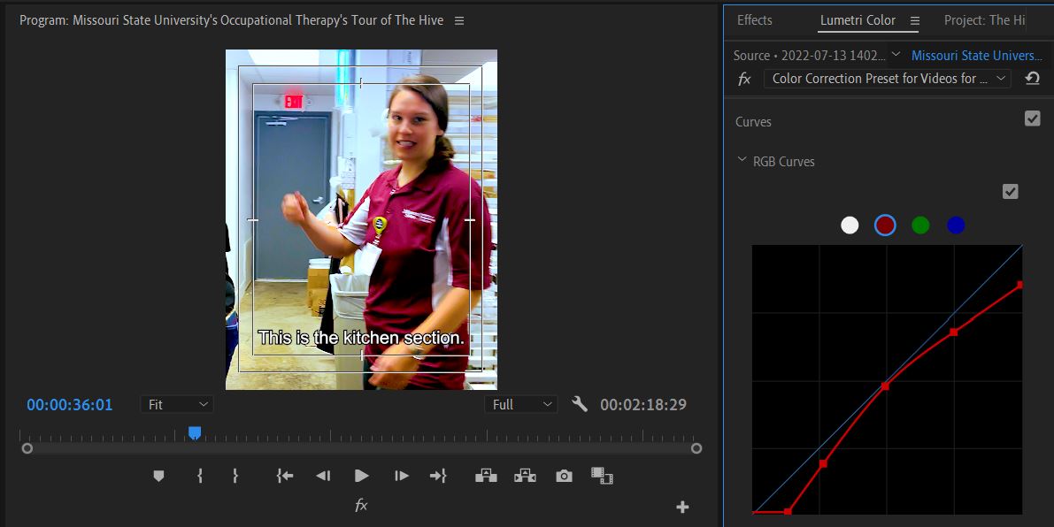Step forward one frame
Screen dimensions: 1054x527
(401, 476)
